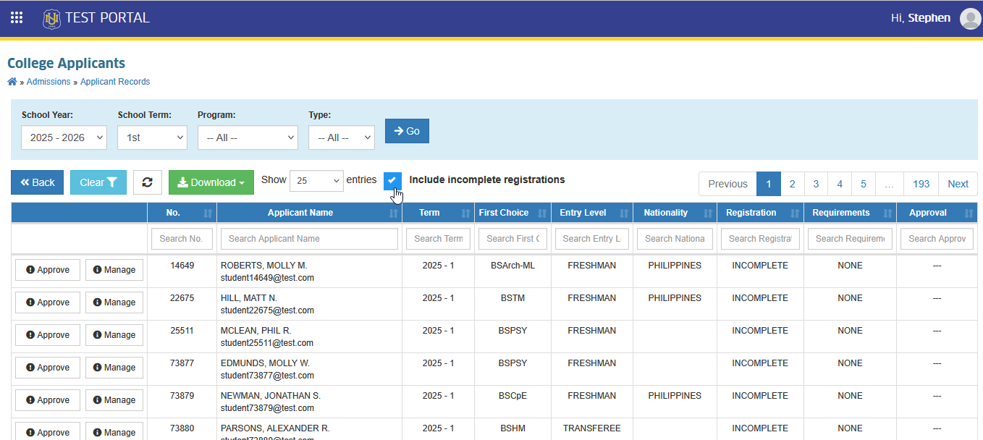Focus the Search Registration field
This screenshot has height=440, width=983.
pyautogui.click(x=760, y=239)
